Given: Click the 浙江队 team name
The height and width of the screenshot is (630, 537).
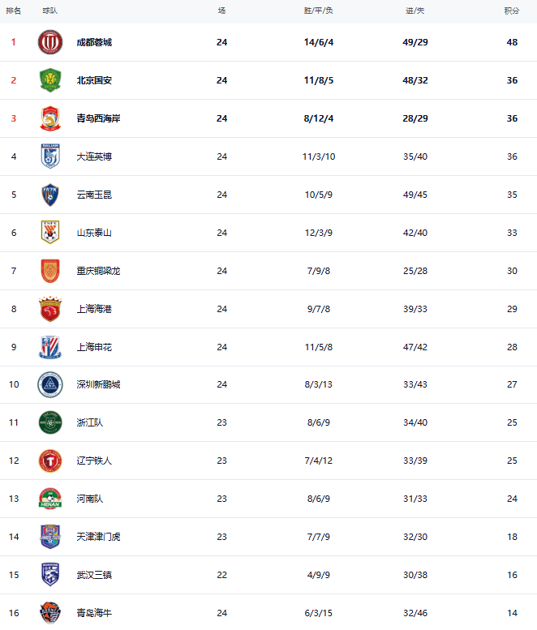Looking at the screenshot, I should coord(89,422).
